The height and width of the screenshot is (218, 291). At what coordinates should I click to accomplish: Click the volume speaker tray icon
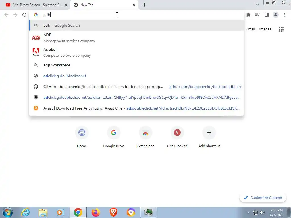(x=262, y=213)
